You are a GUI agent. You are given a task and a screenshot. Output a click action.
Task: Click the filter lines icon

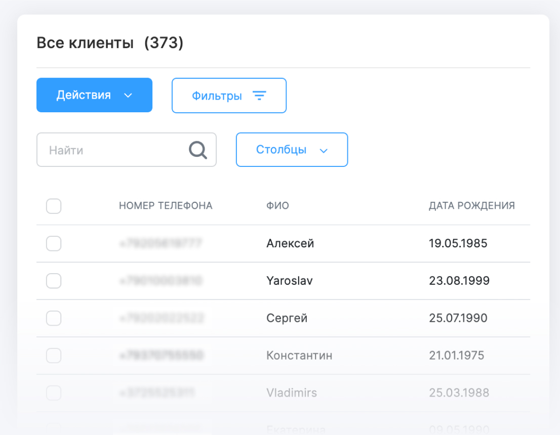[259, 96]
